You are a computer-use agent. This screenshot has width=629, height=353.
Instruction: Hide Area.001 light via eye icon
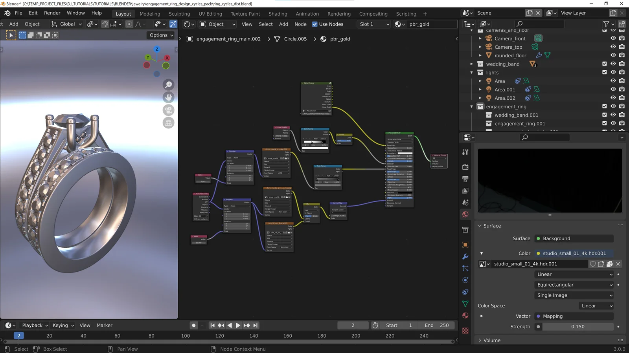pos(613,90)
